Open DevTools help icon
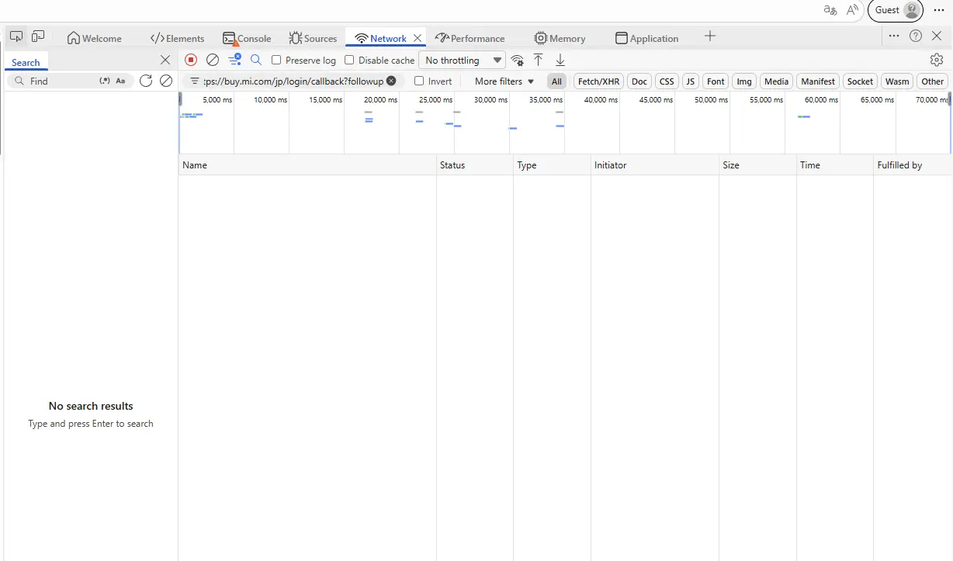This screenshot has height=561, width=953. pyautogui.click(x=916, y=36)
